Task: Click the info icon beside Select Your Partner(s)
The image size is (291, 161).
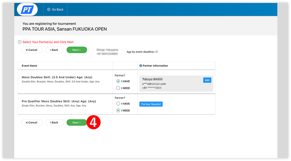Action: click(20, 42)
